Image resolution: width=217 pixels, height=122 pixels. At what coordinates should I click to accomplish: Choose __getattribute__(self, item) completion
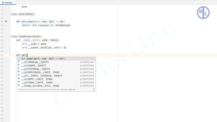coord(56,72)
